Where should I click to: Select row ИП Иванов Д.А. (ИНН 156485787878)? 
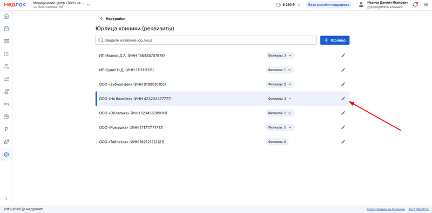(x=222, y=56)
